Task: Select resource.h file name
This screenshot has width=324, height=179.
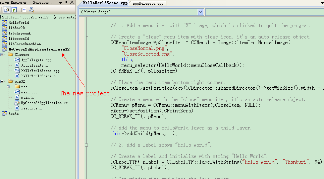Action: tap(31, 108)
